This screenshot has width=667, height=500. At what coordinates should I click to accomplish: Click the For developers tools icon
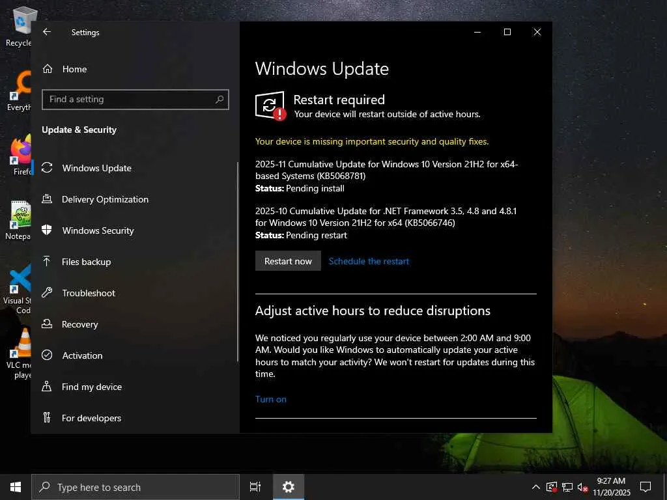tap(47, 417)
